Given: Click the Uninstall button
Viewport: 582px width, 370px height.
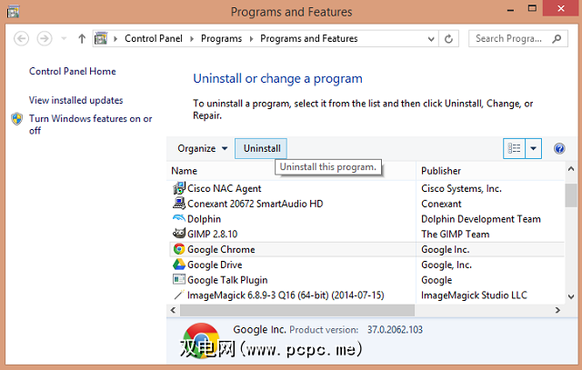Looking at the screenshot, I should [x=261, y=148].
